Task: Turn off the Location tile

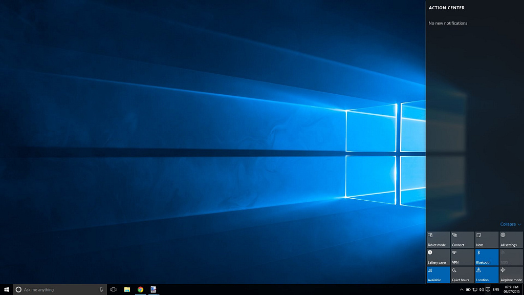Action: [487, 275]
